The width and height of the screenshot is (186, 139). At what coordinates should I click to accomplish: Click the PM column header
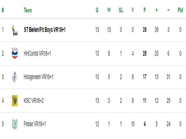(180, 10)
